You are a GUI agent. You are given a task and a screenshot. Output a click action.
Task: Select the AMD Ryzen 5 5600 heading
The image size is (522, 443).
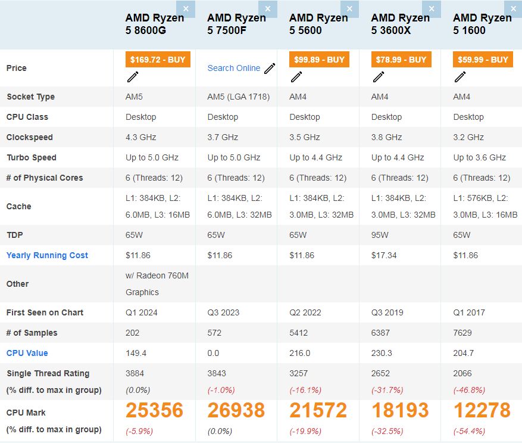(x=318, y=24)
